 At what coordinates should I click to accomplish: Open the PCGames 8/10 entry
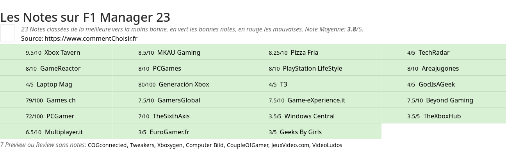click(178, 68)
